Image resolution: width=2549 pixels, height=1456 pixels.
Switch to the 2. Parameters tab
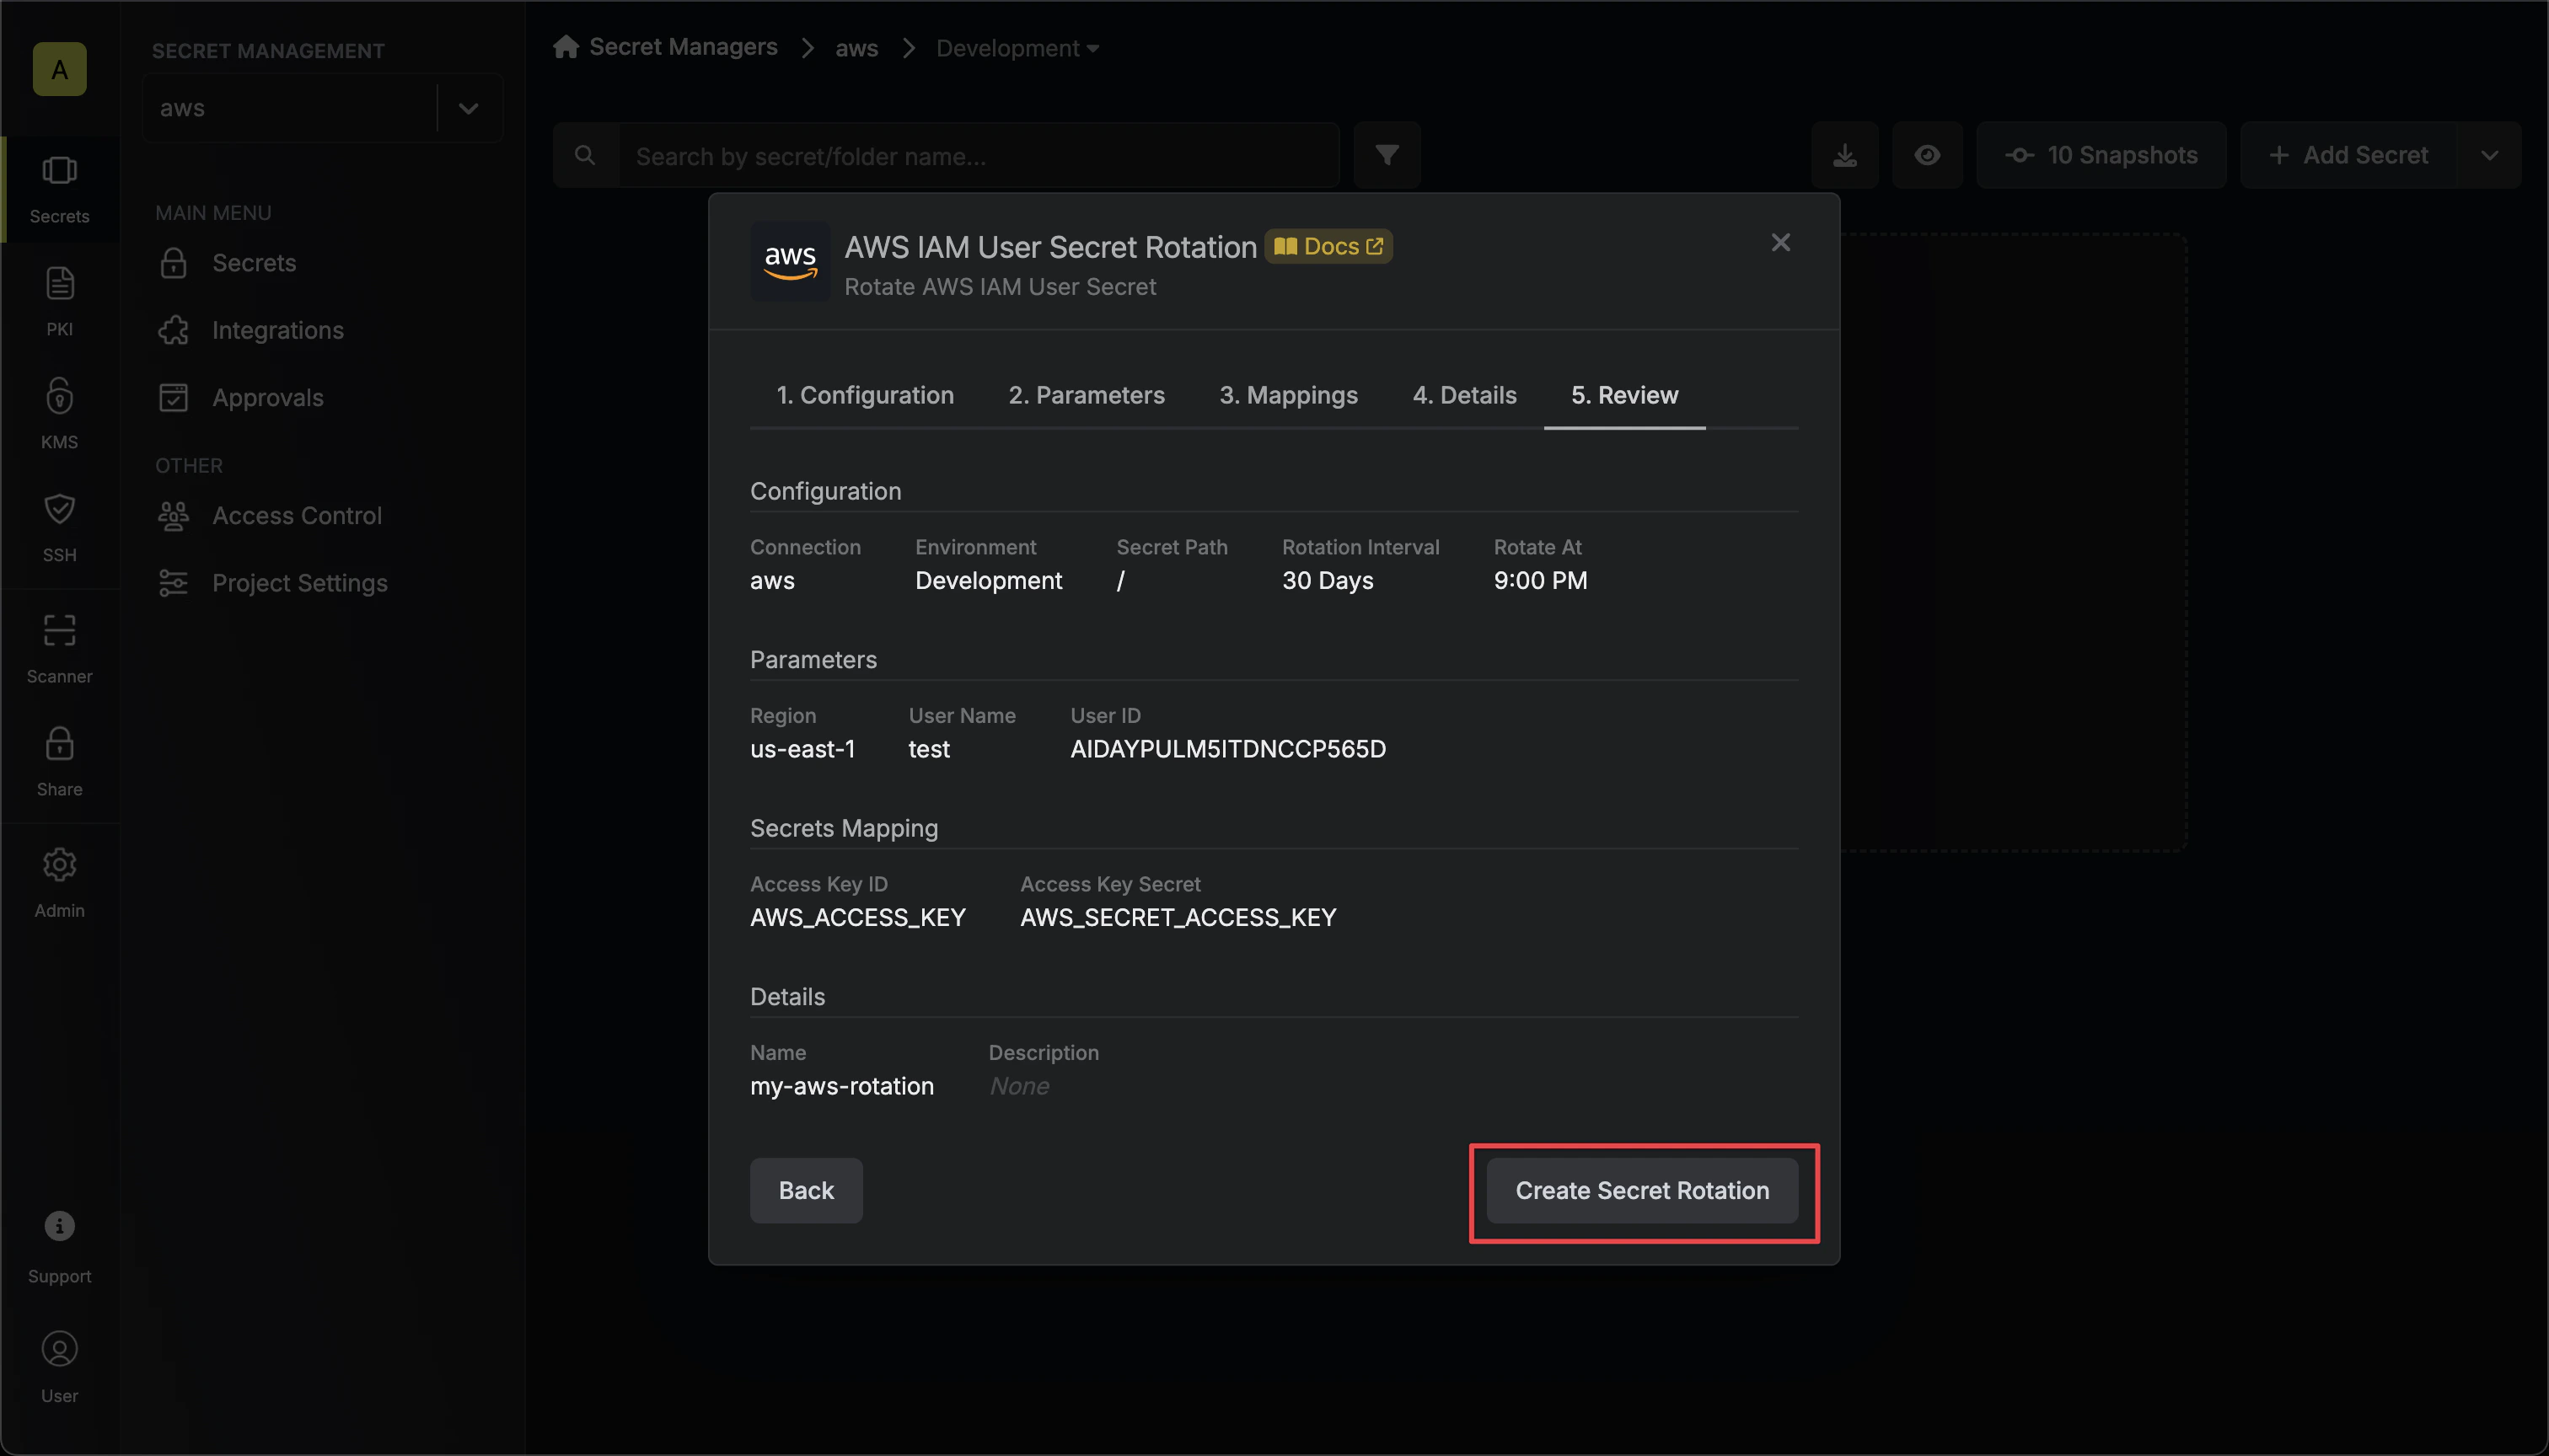click(1087, 395)
